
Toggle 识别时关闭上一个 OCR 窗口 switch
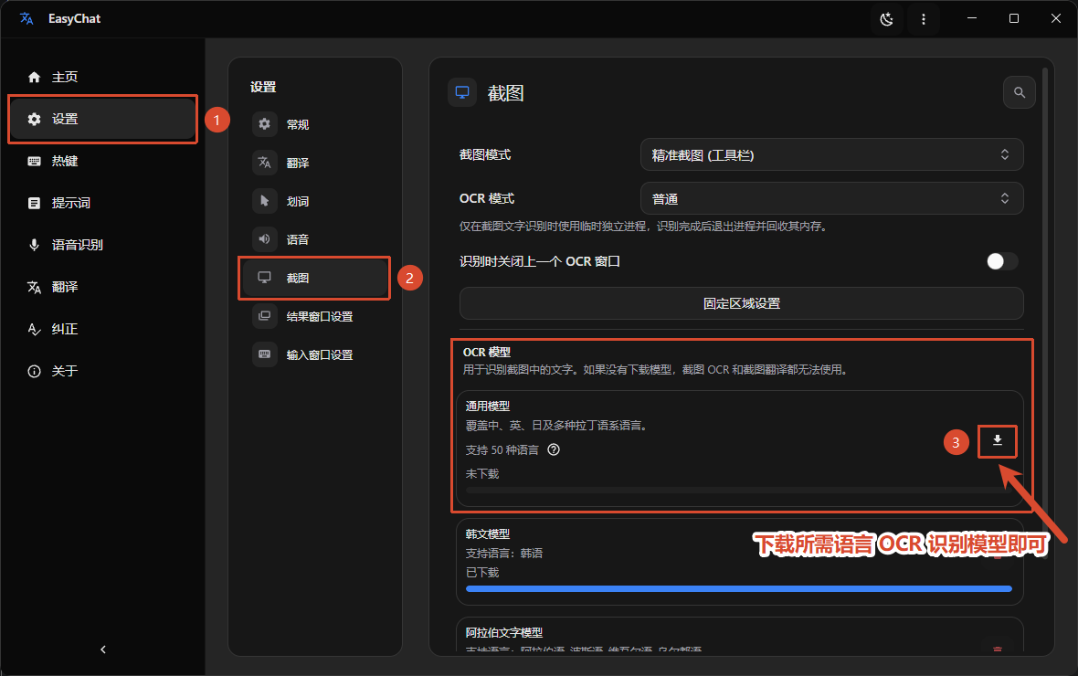pos(1001,261)
